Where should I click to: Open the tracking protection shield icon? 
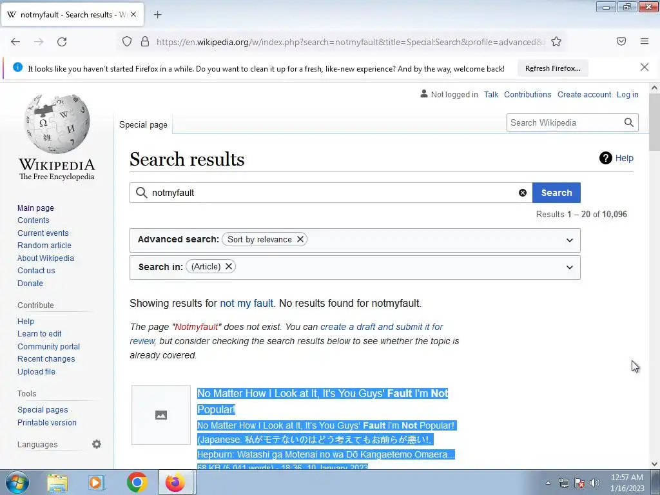point(127,42)
